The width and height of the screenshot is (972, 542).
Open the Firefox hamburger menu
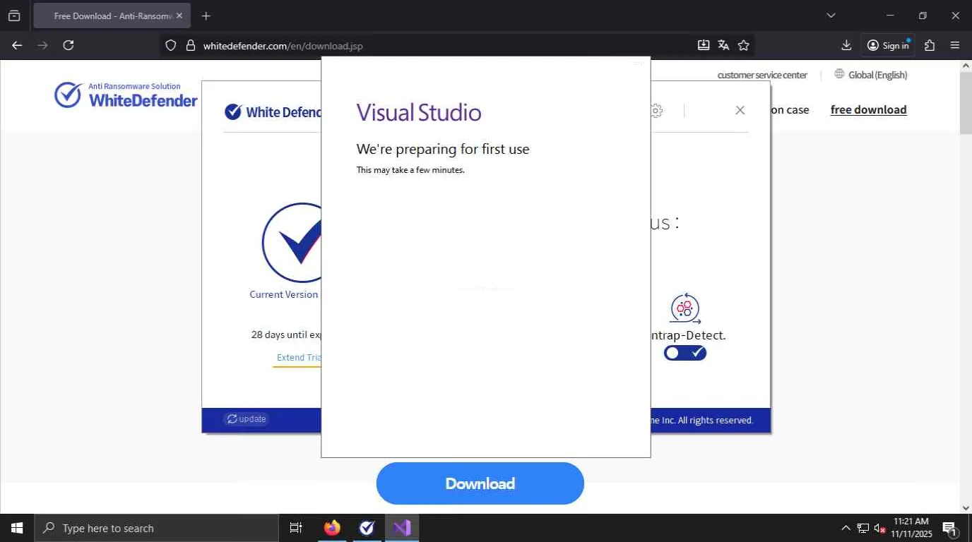click(955, 45)
